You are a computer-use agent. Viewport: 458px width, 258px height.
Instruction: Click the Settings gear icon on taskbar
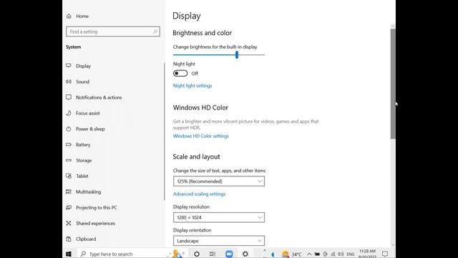(x=245, y=254)
